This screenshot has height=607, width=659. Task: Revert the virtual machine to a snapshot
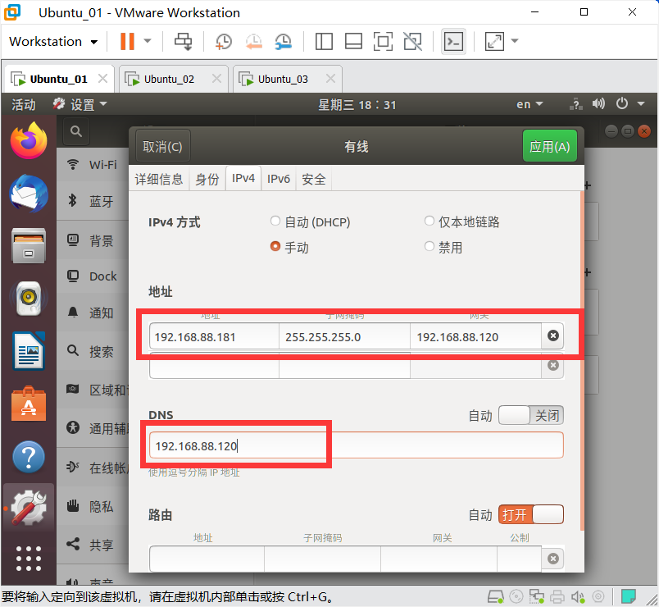coord(254,41)
